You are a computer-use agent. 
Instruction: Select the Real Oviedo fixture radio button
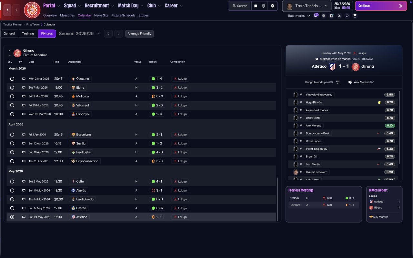click(12, 199)
